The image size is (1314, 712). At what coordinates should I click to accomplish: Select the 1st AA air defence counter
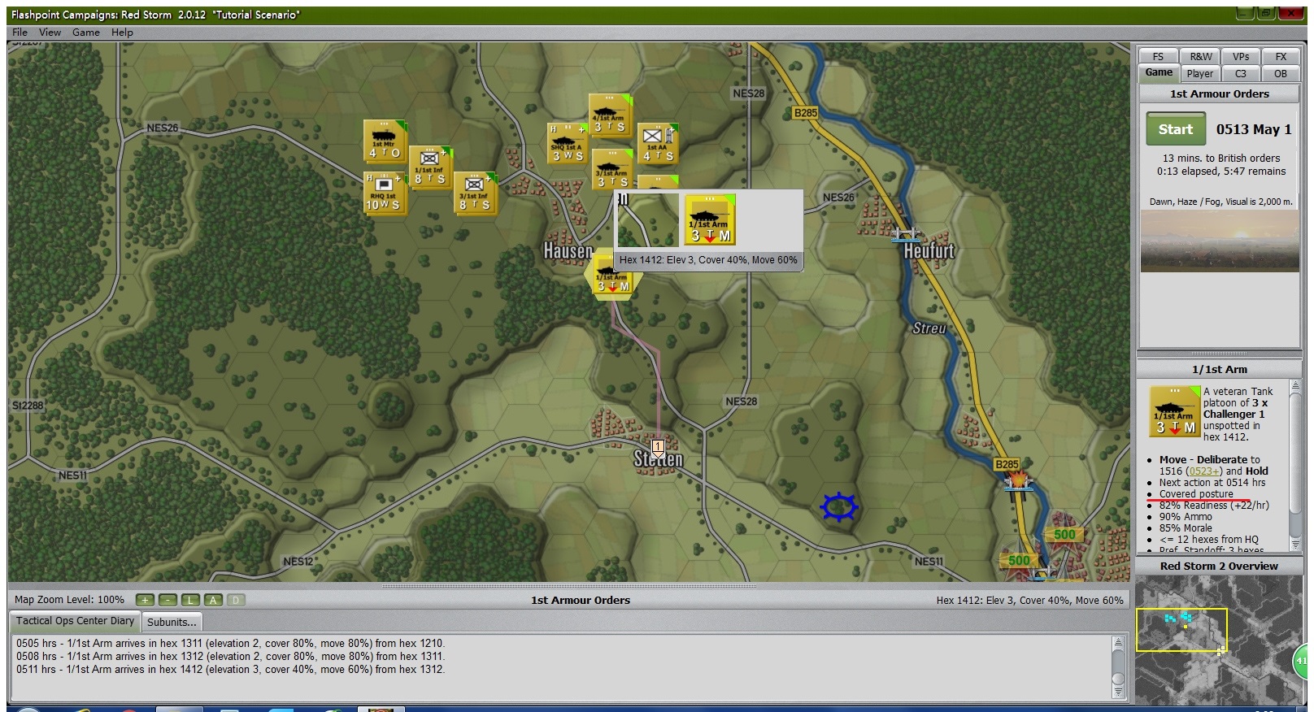pos(657,143)
